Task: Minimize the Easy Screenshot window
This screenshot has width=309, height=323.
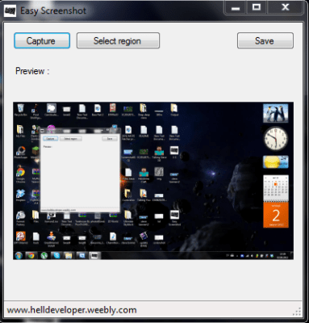Action: [x=236, y=7]
